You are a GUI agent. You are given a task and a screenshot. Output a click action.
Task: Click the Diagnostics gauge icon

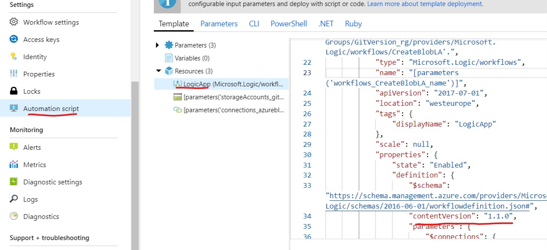click(14, 216)
